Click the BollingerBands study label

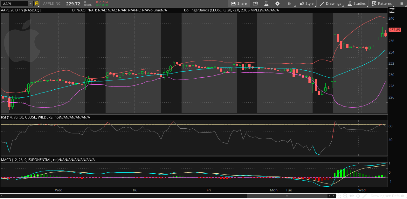[x=231, y=10]
